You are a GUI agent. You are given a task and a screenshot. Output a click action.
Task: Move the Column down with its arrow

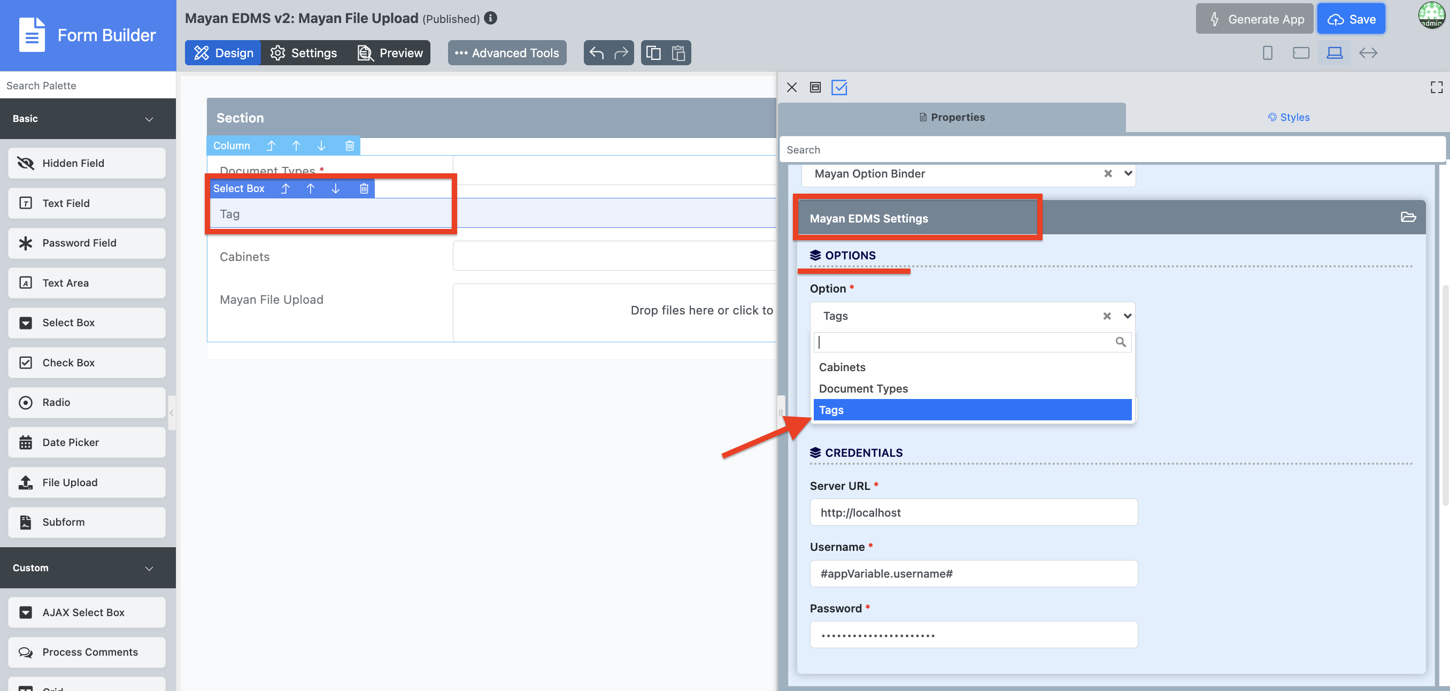321,146
